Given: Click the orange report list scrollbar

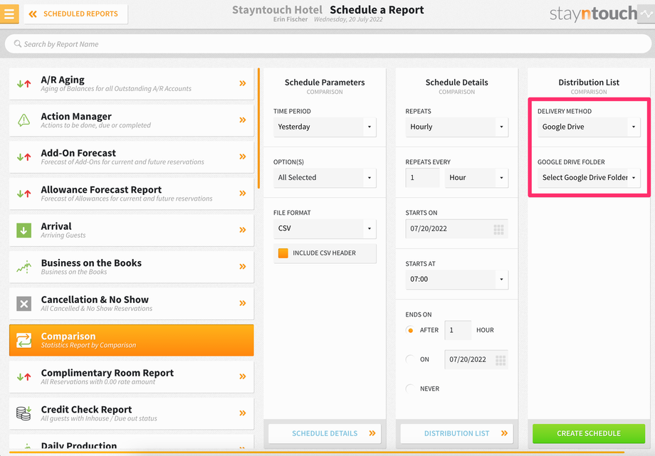Looking at the screenshot, I should coord(258,128).
